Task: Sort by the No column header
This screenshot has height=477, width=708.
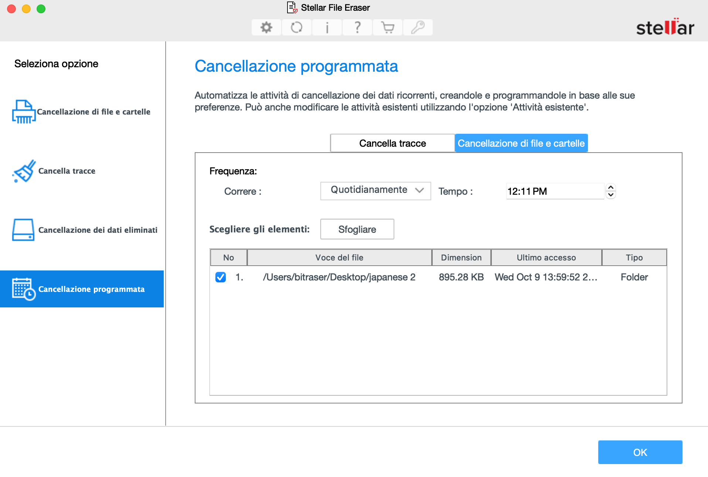Action: [x=228, y=258]
